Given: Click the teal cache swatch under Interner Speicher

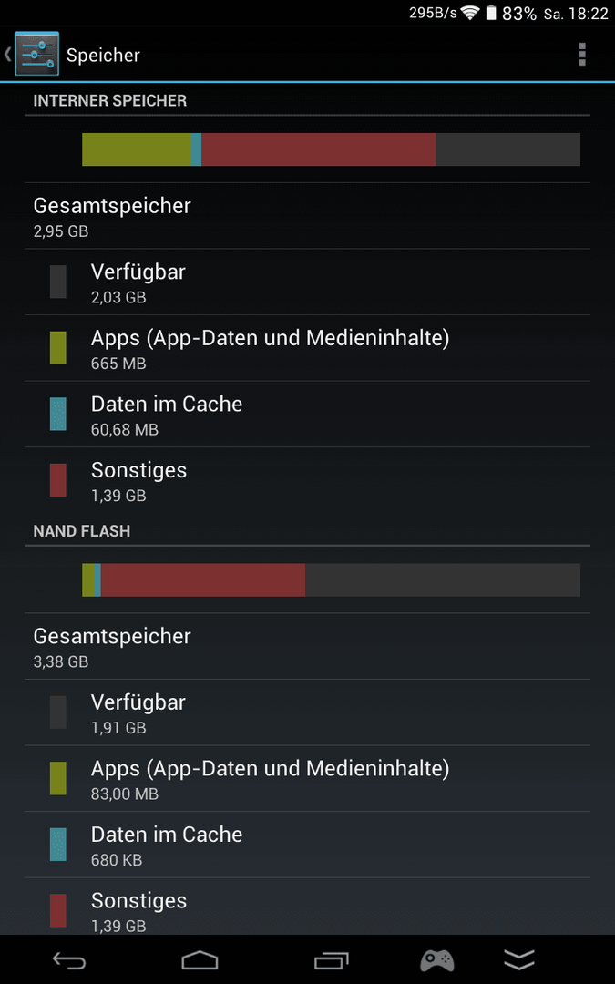Looking at the screenshot, I should pos(57,415).
